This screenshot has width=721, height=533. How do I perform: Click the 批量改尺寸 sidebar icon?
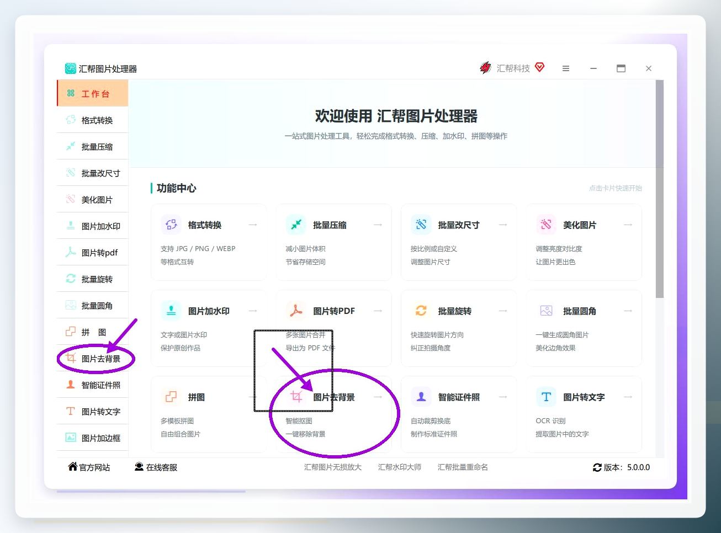point(71,173)
